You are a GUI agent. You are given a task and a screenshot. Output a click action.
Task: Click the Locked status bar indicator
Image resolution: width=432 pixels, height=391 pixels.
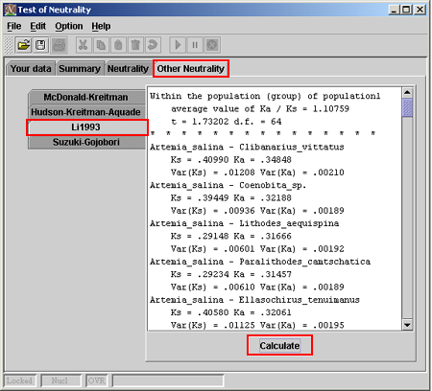[20, 380]
